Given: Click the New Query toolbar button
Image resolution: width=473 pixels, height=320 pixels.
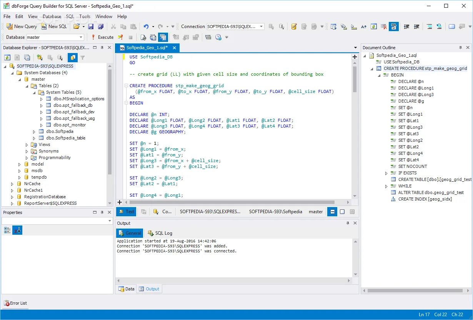Looking at the screenshot, I should coord(22,27).
